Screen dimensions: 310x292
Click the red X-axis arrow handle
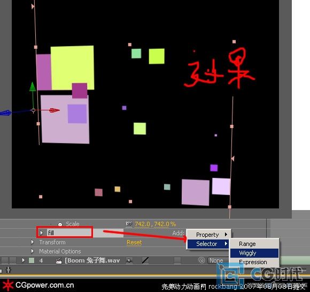tap(54, 110)
